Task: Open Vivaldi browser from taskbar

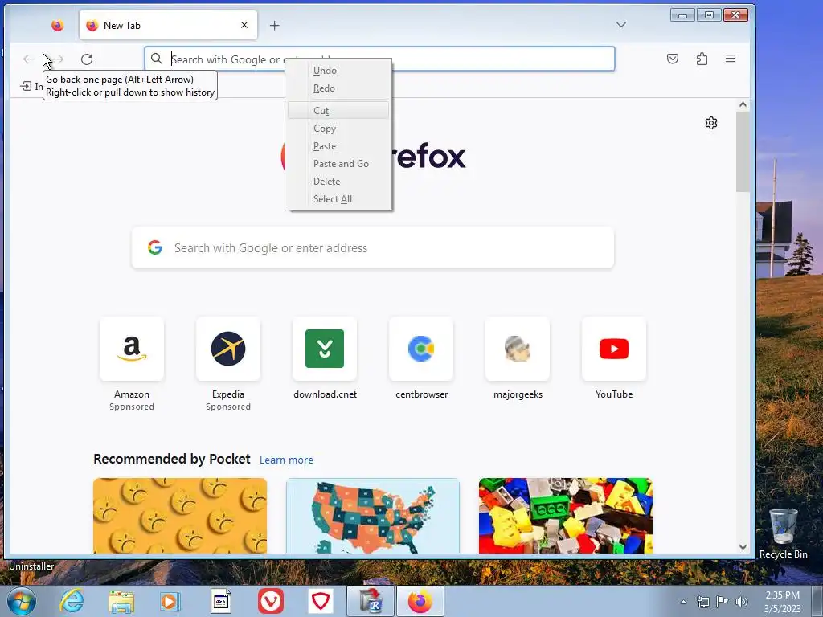Action: (x=271, y=601)
